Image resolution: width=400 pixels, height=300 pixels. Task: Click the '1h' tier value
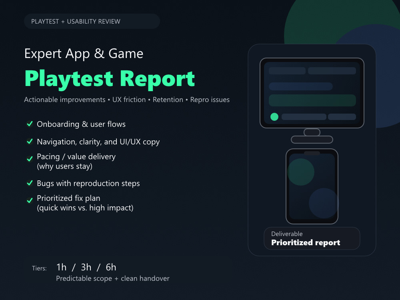pos(61,267)
